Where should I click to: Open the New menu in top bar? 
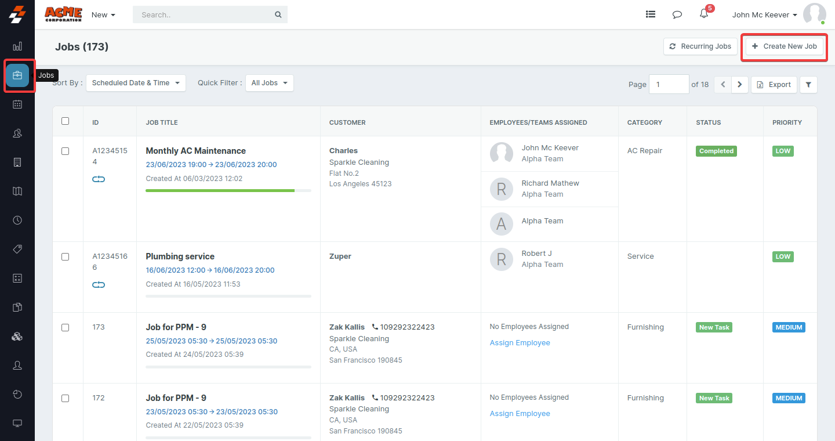[x=103, y=15]
